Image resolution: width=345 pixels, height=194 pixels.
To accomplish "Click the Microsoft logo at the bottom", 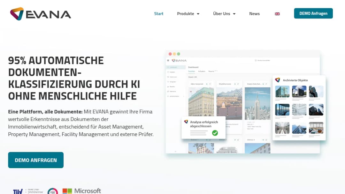I will [x=82, y=191].
